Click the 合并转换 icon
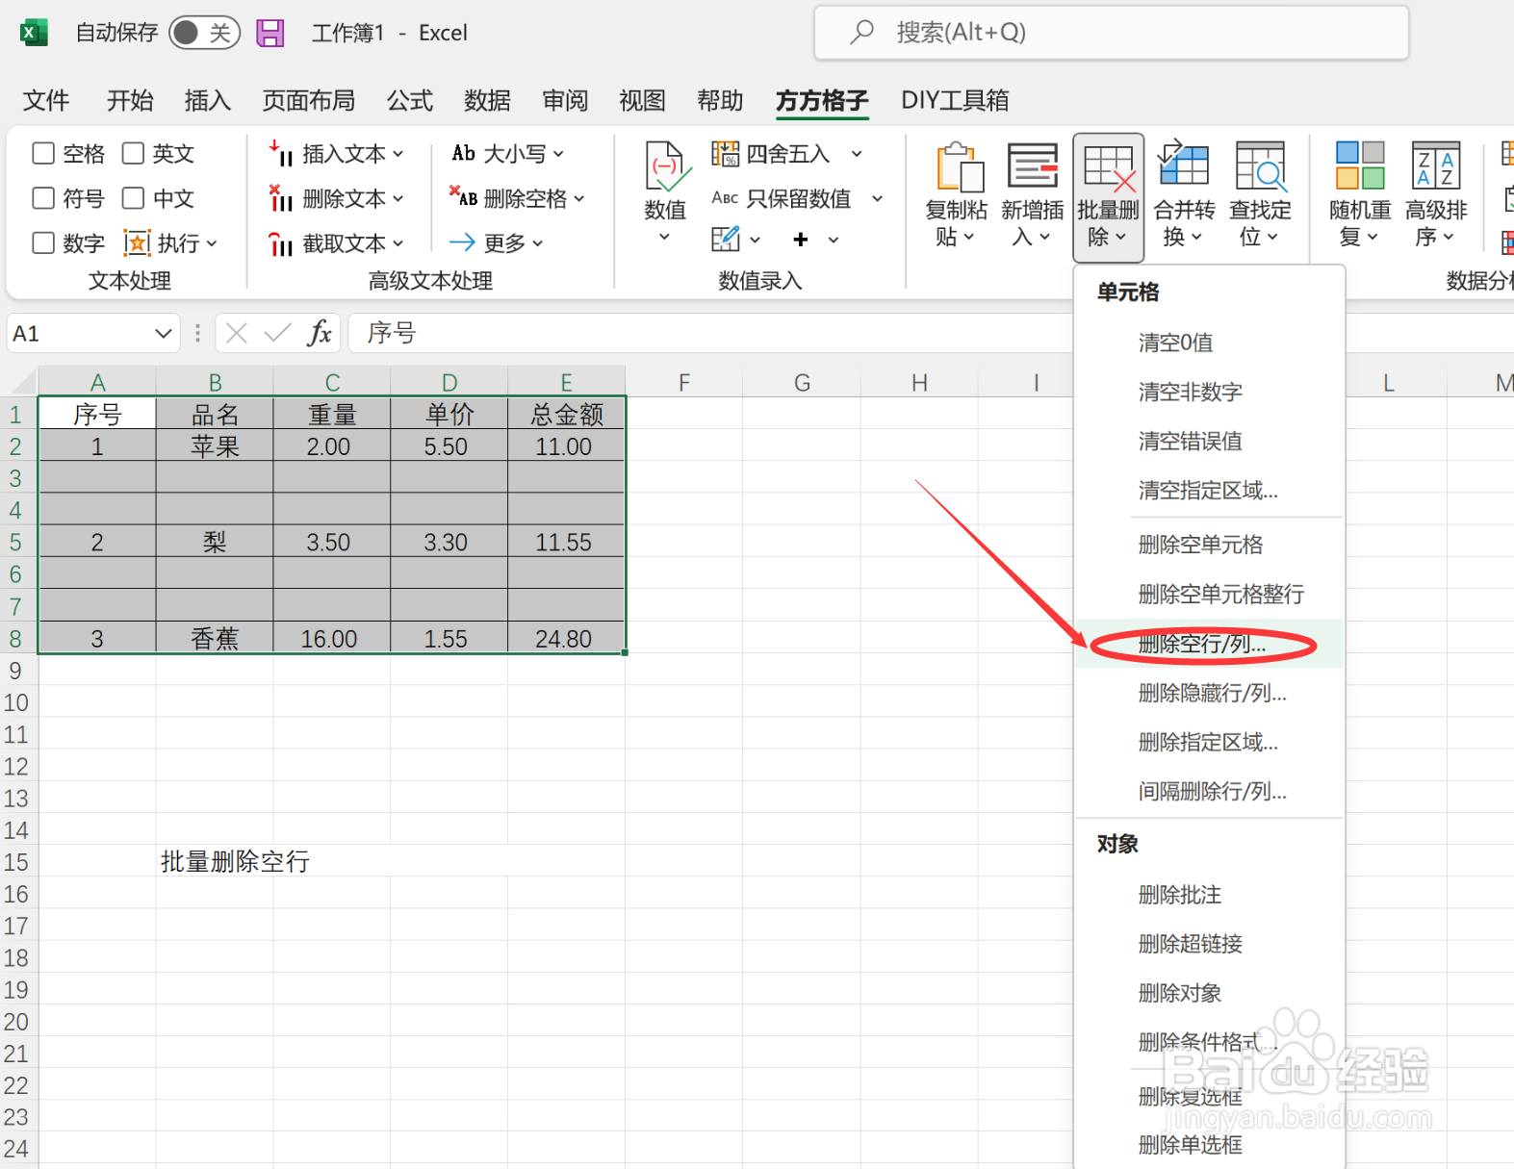1514x1169 pixels. 1184,165
